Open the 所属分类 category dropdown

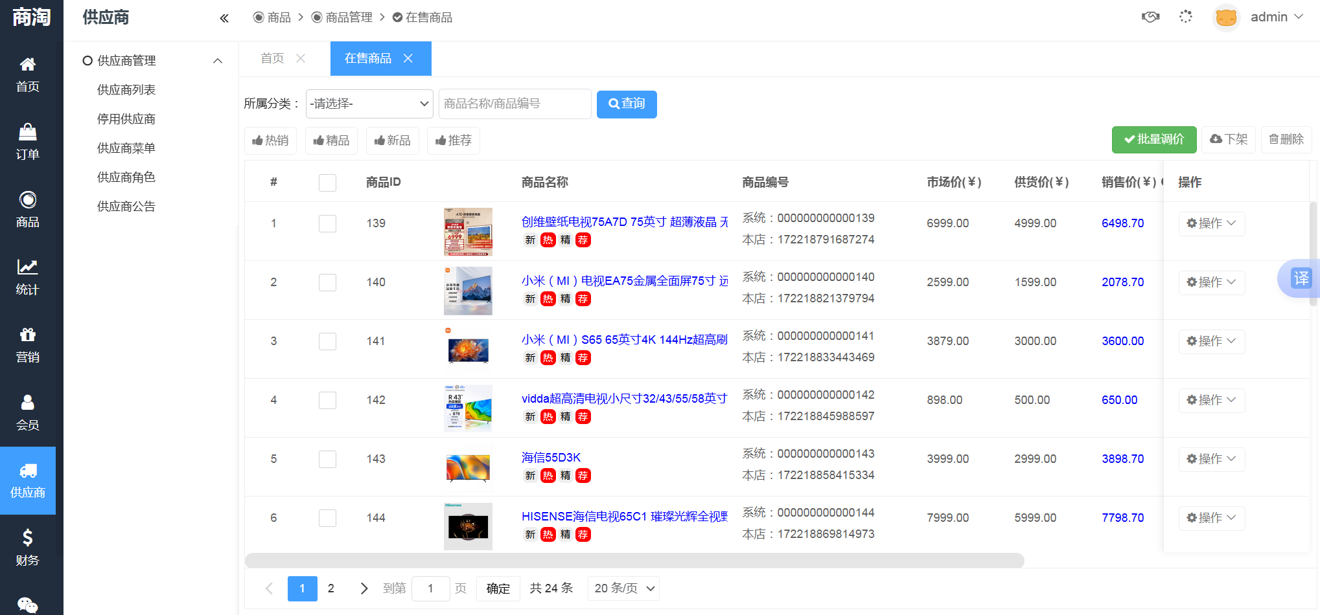369,104
